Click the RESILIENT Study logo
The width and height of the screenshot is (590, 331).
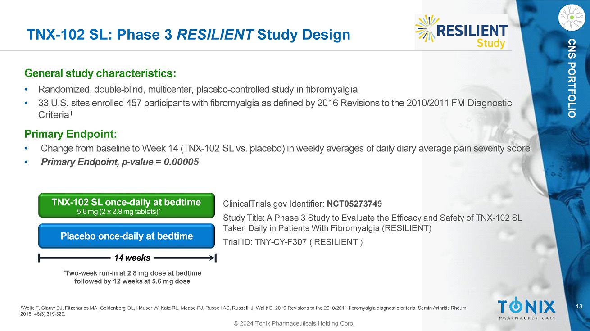tap(461, 32)
